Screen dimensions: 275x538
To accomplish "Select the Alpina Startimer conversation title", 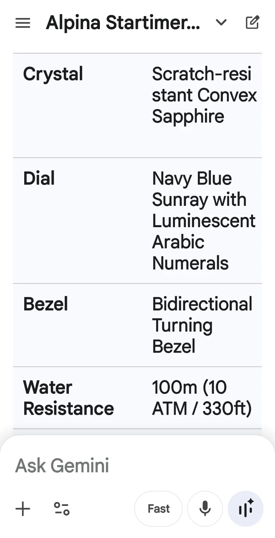I will 123,23.
